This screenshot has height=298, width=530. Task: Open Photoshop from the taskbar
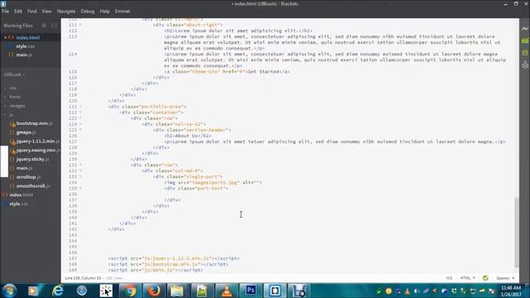click(x=250, y=291)
